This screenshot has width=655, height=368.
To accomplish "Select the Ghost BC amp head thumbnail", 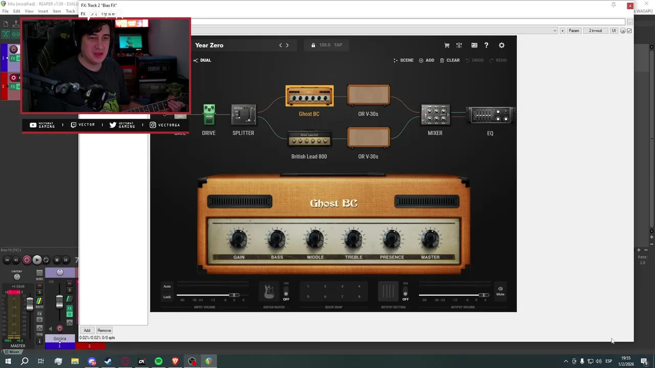I will pos(309,96).
